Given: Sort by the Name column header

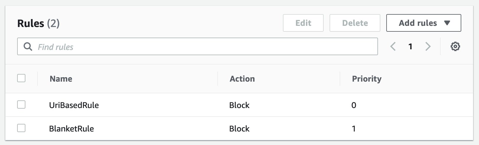Looking at the screenshot, I should [x=61, y=79].
